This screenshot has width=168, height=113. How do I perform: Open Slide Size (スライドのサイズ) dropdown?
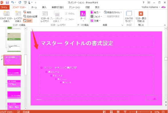point(129,16)
